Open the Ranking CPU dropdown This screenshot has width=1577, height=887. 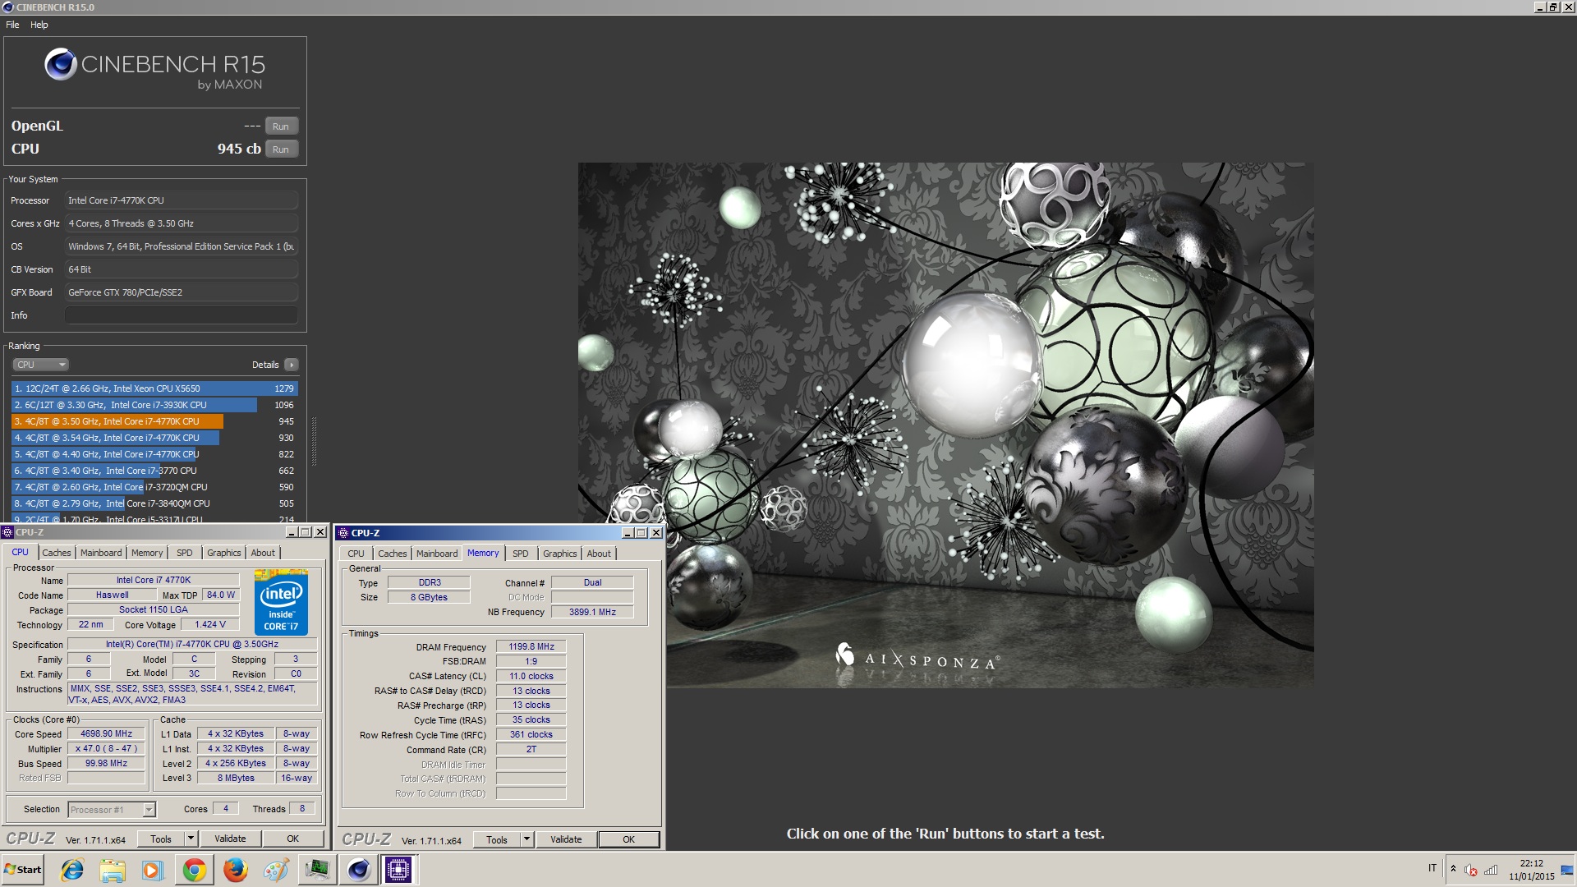40,365
